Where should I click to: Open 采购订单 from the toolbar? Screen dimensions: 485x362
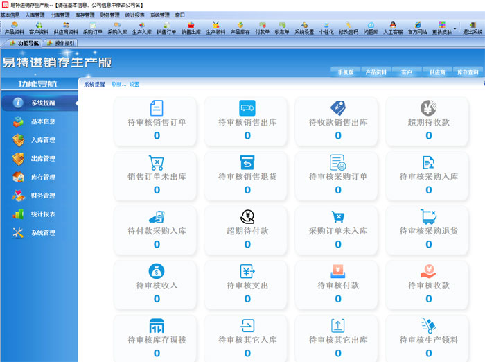pos(92,28)
